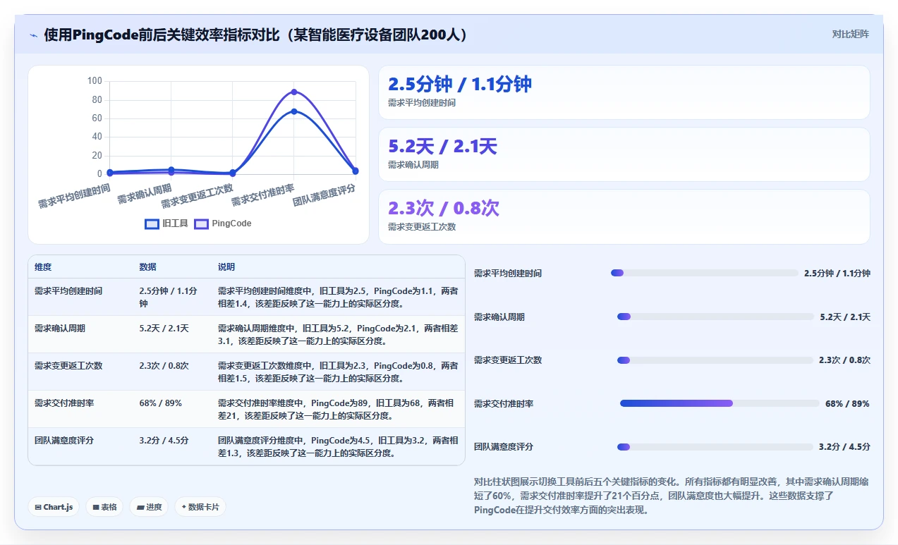Click the 数据 column header
Image resolution: width=898 pixels, height=545 pixels.
pos(148,267)
